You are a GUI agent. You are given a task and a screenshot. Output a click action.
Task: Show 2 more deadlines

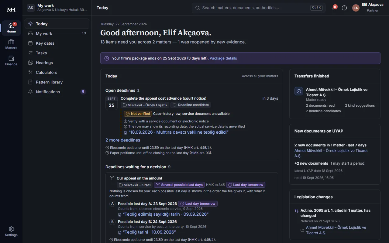click(123, 140)
